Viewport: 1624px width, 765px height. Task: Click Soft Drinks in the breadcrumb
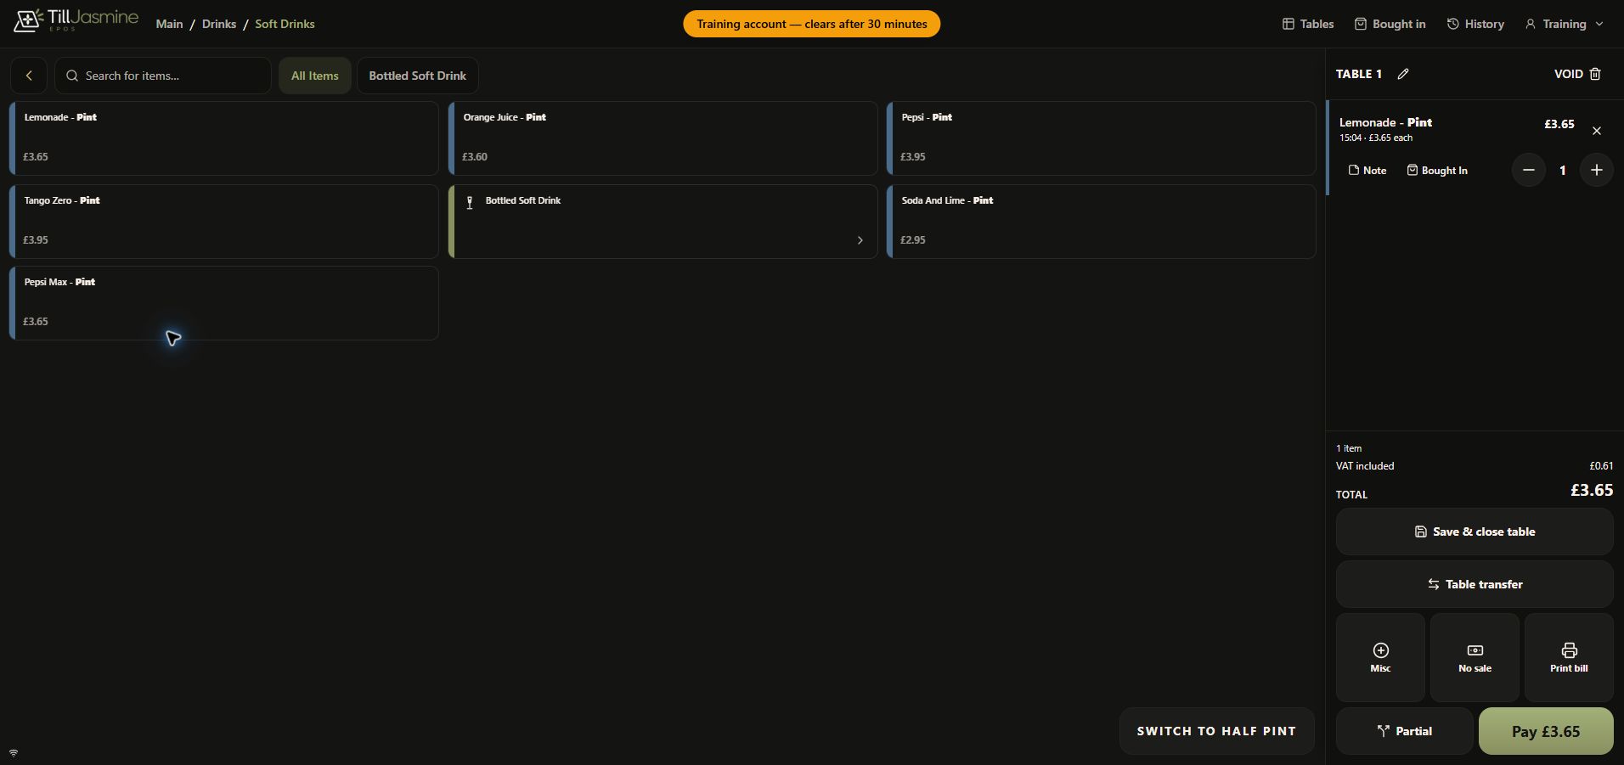click(285, 24)
